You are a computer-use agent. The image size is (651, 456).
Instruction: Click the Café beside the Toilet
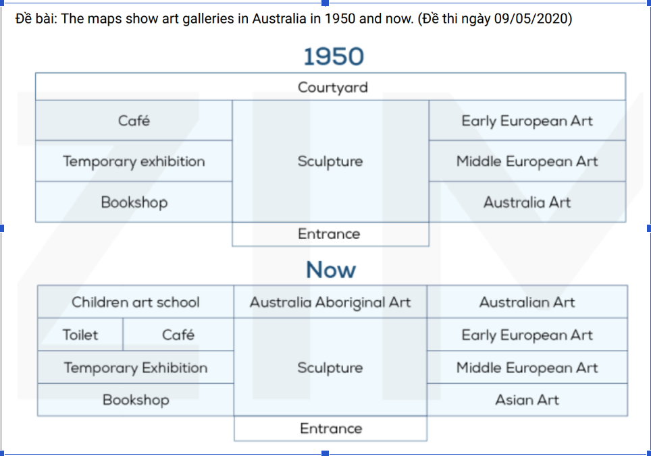(x=178, y=335)
